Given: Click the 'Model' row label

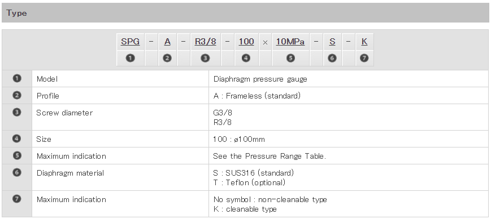Looking at the screenshot, I should pos(47,79).
